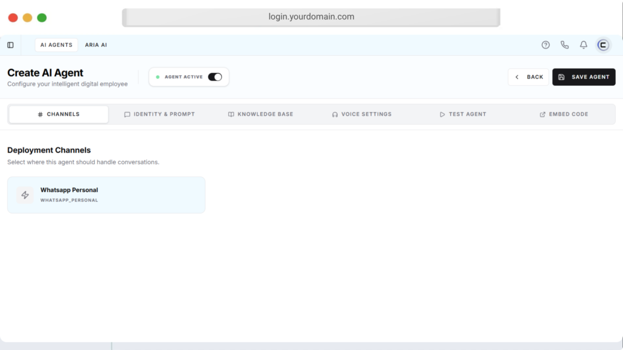Click the phone call icon
Viewport: 623px width, 350px height.
565,45
